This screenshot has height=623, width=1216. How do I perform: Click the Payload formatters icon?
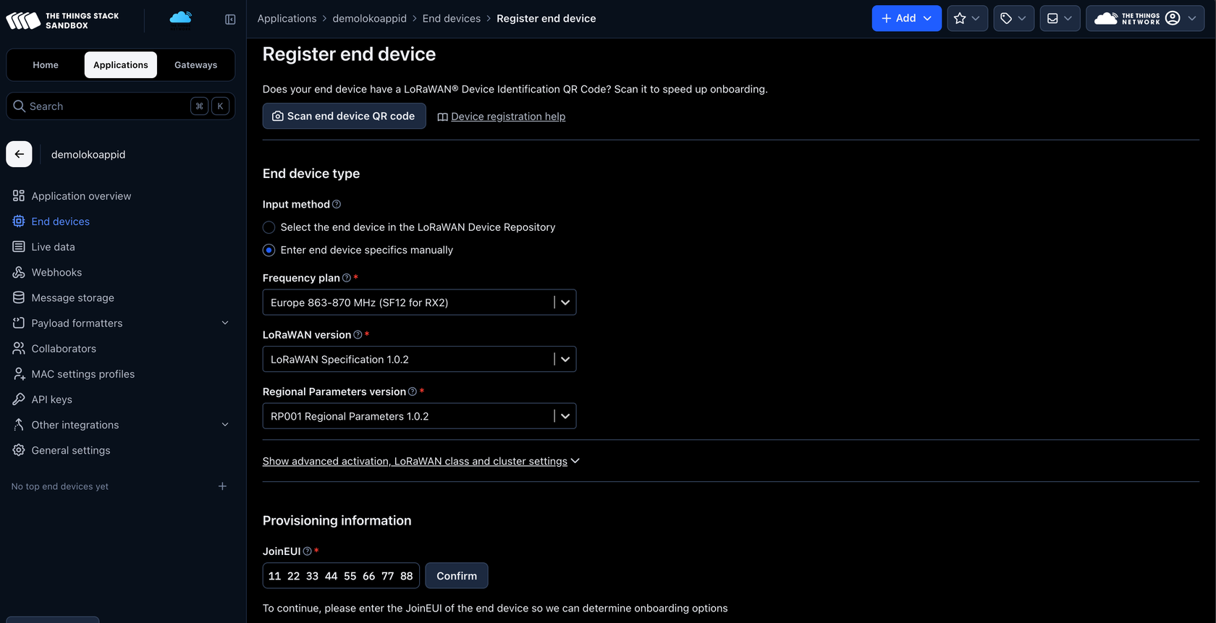(x=19, y=323)
